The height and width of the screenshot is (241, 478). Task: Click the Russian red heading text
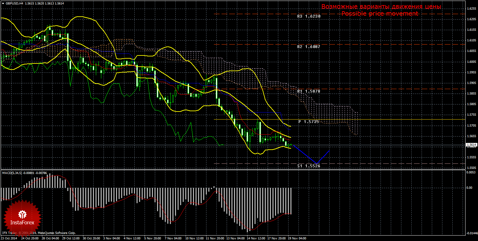(x=381, y=7)
